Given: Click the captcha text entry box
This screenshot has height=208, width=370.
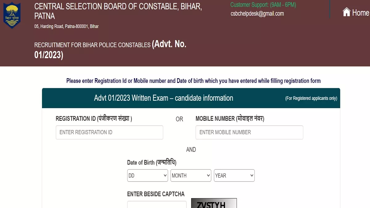Looking at the screenshot, I should pos(157,205).
